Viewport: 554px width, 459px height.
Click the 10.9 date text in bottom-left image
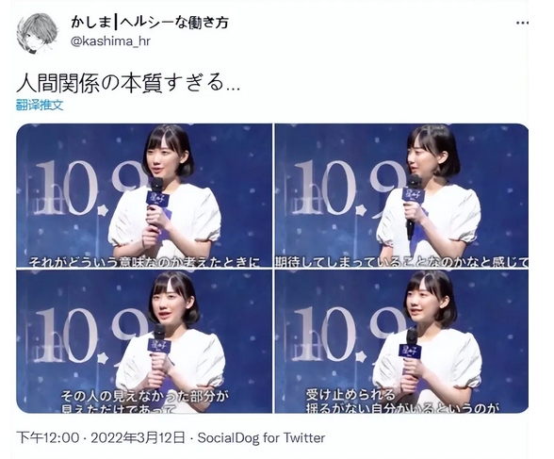(92, 336)
